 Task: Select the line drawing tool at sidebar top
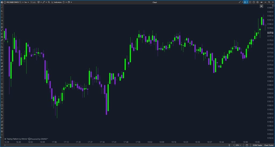[2, 7]
